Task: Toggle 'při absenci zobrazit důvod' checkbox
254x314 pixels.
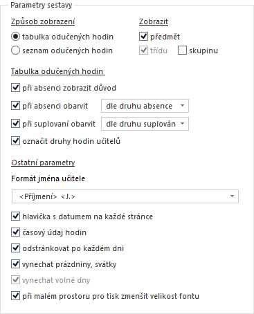Action: pos(15,88)
